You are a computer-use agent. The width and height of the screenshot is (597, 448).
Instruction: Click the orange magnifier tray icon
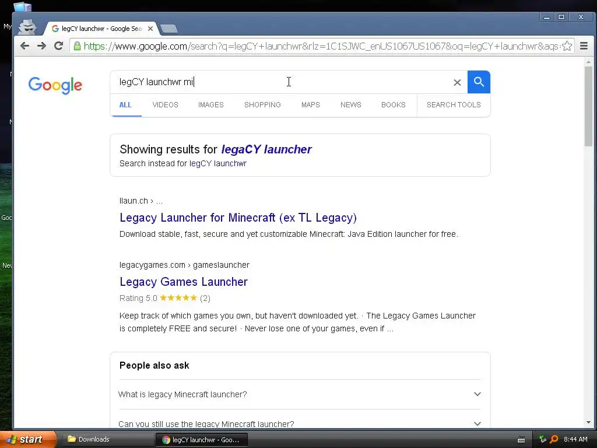coord(554,439)
